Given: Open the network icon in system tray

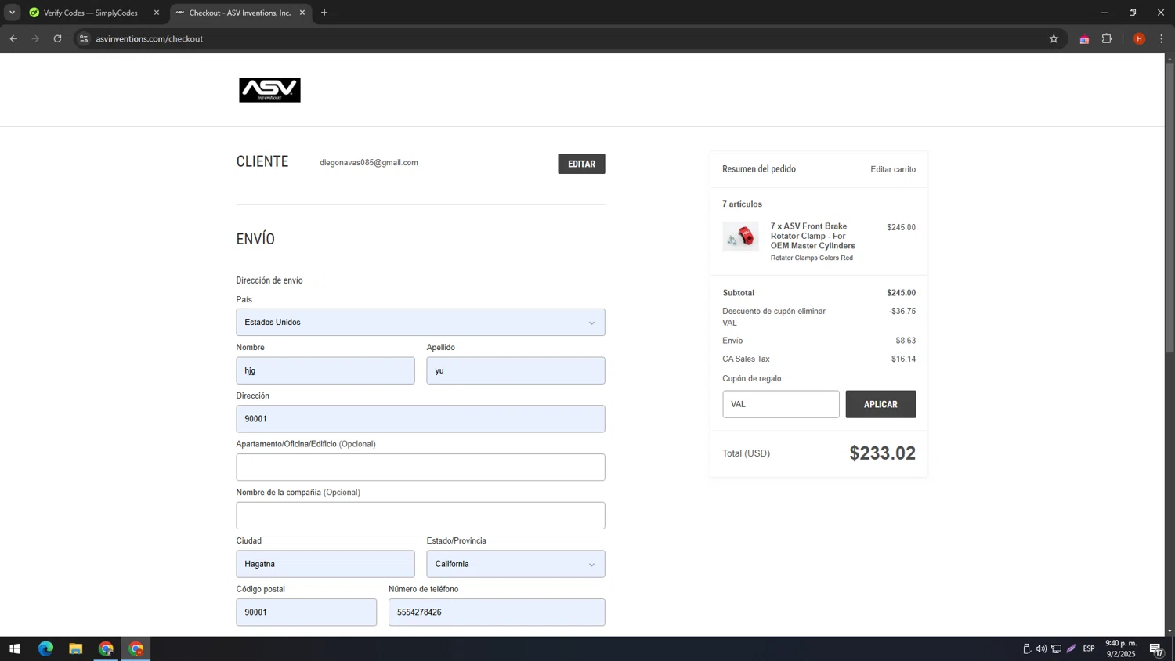Looking at the screenshot, I should click(x=1056, y=648).
